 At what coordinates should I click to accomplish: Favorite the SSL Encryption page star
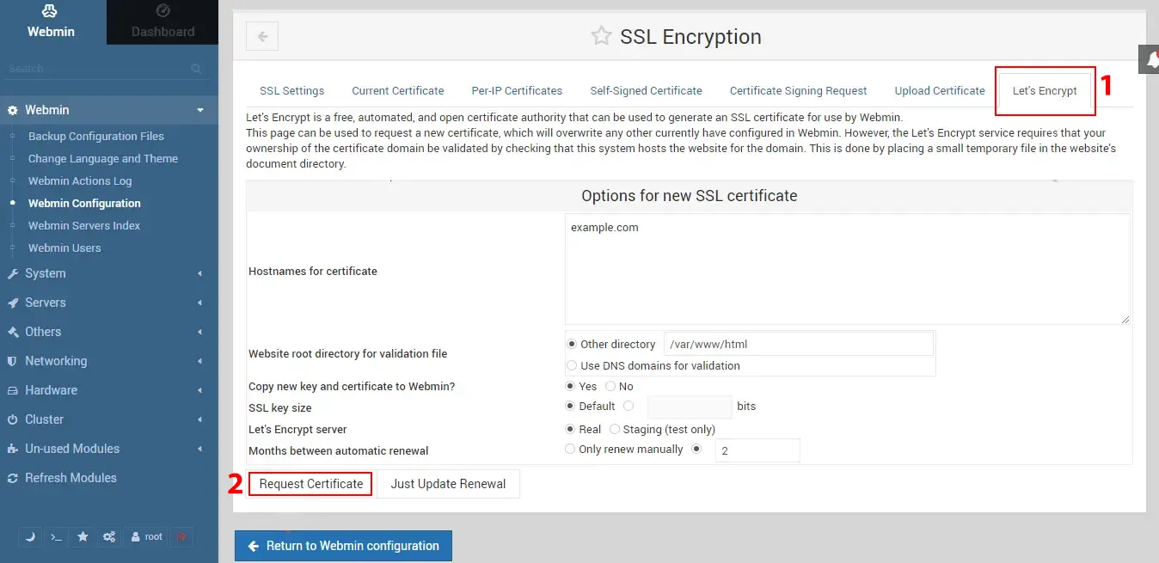pyautogui.click(x=601, y=36)
